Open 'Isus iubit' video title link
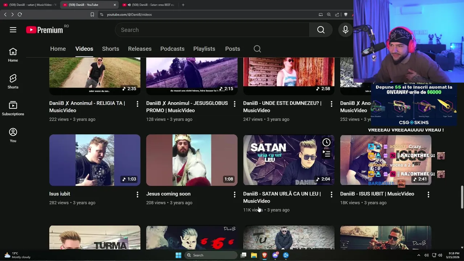Image resolution: width=464 pixels, height=261 pixels. 60,194
